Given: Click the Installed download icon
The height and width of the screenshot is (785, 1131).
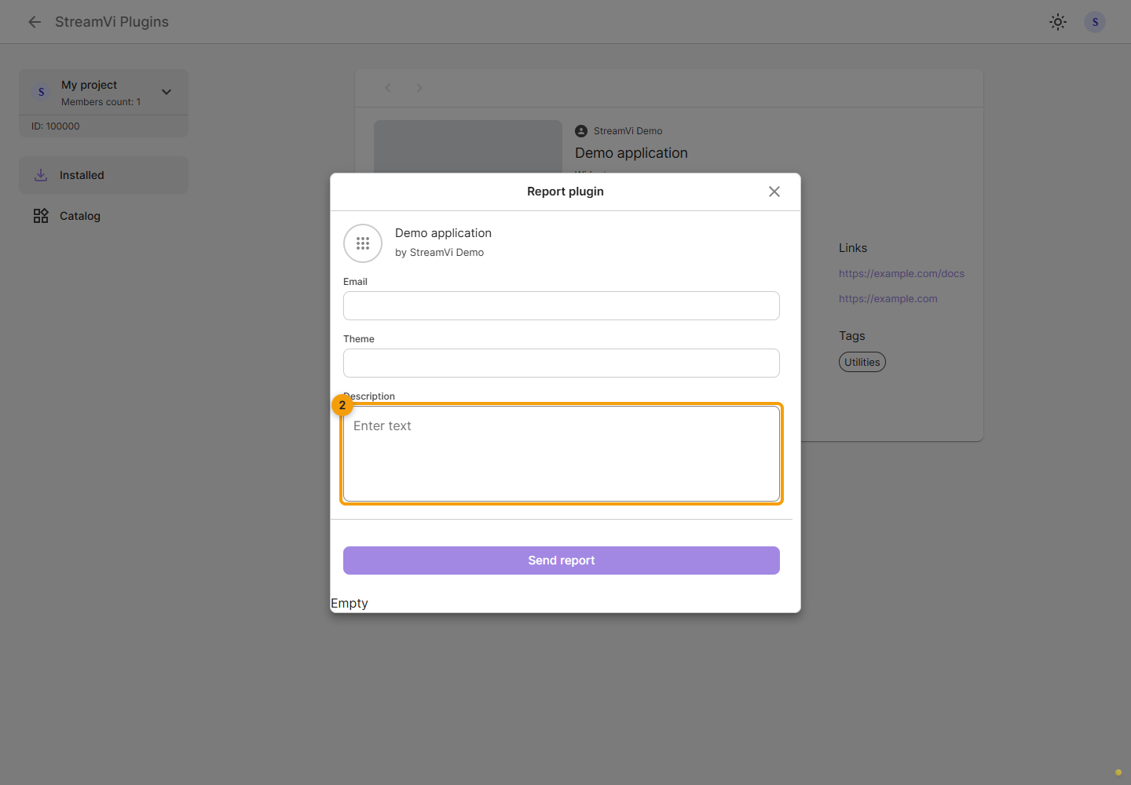Looking at the screenshot, I should [x=41, y=175].
